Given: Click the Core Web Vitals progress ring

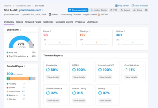Looking at the screenshot, I should [x=126, y=70].
